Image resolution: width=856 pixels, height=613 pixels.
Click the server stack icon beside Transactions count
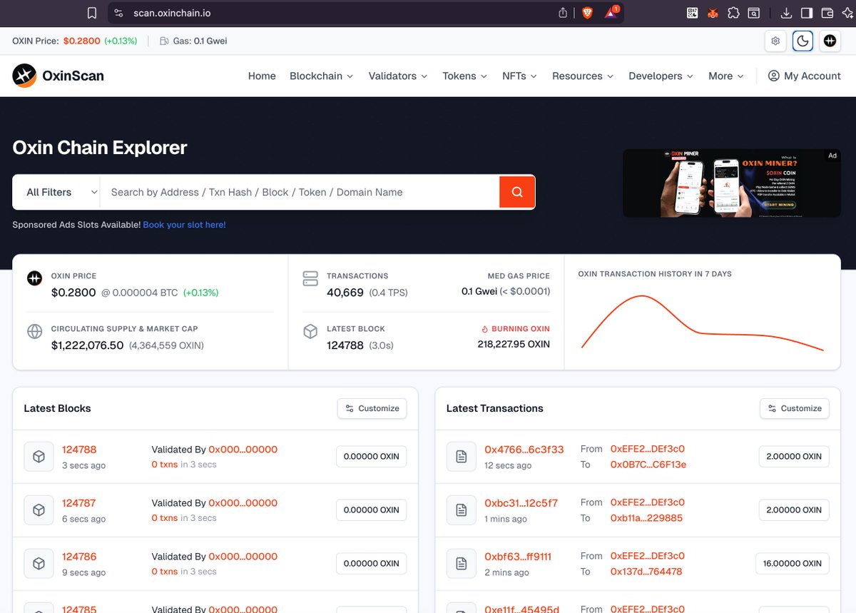tap(310, 278)
